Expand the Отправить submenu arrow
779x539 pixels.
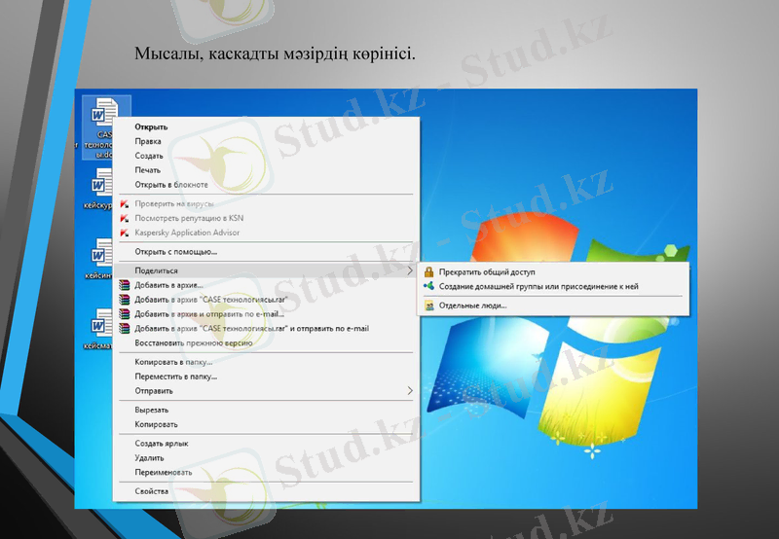click(410, 391)
